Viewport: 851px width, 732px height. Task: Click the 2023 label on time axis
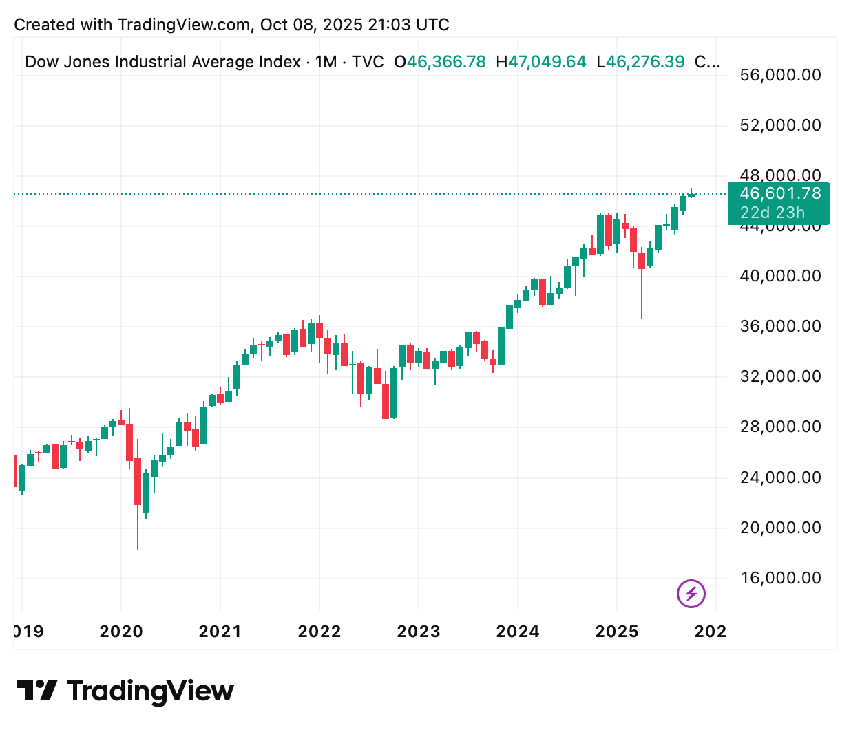(419, 632)
